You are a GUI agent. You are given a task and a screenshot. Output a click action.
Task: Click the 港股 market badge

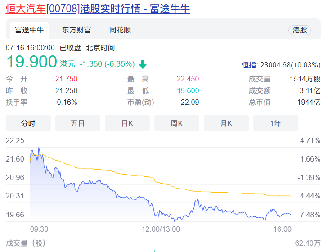tap(300, 30)
